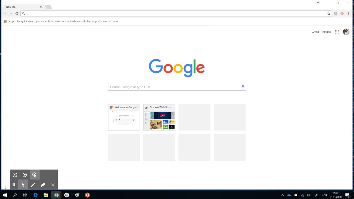Open File Explorer from the taskbar
This screenshot has height=199, width=354.
click(x=46, y=195)
